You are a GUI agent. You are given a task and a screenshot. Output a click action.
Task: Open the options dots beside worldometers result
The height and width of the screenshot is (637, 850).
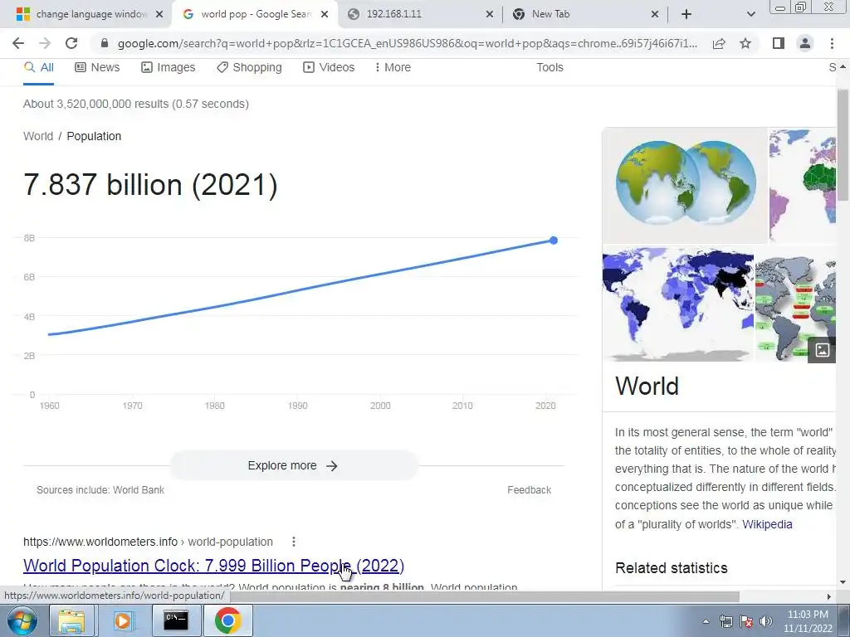(293, 542)
